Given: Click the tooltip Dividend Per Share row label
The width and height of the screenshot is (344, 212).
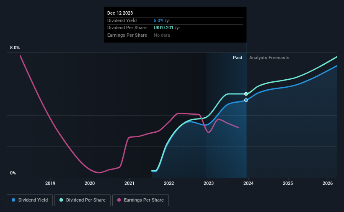Looking at the screenshot, I should click(x=127, y=28).
